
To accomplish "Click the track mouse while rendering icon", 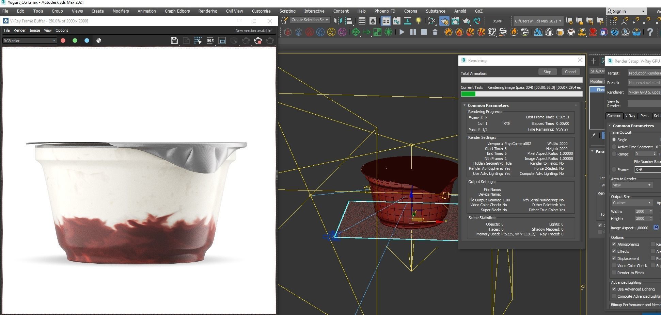I will pyautogui.click(x=198, y=40).
